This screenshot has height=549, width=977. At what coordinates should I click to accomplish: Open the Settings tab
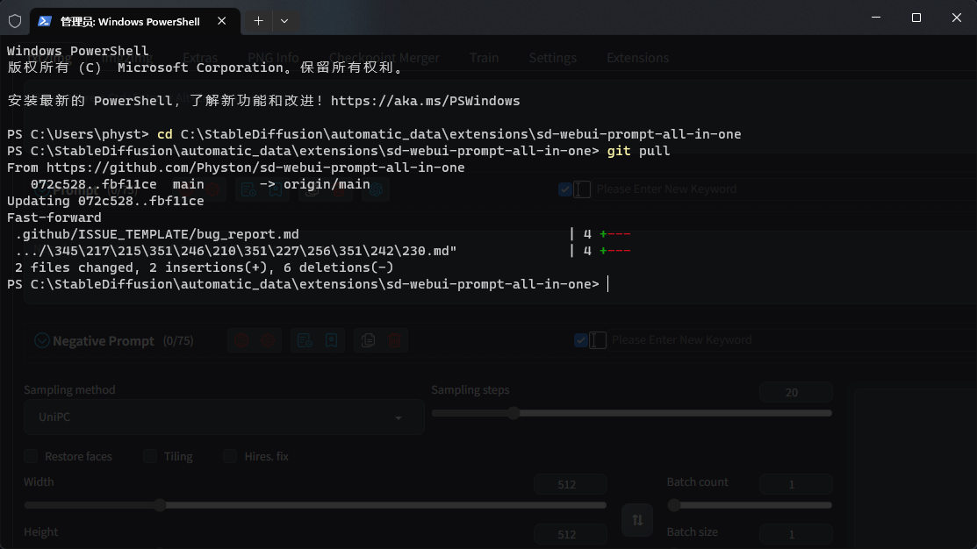tap(552, 58)
